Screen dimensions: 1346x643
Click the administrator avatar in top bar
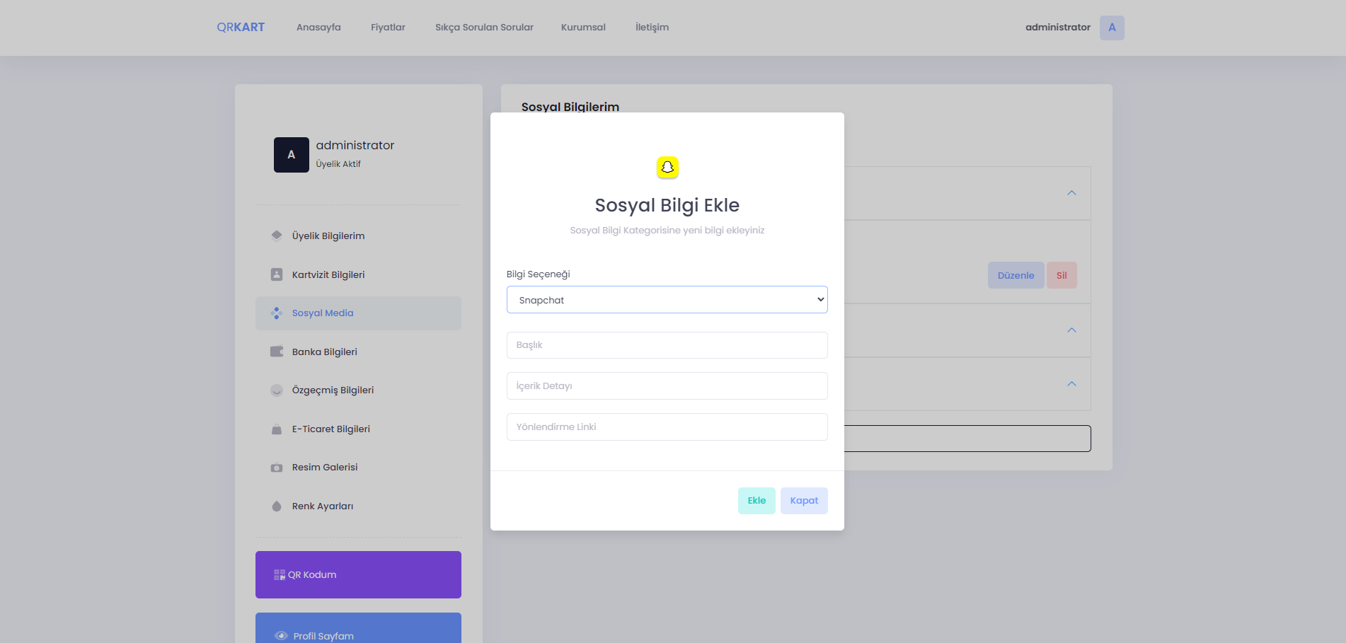1111,28
